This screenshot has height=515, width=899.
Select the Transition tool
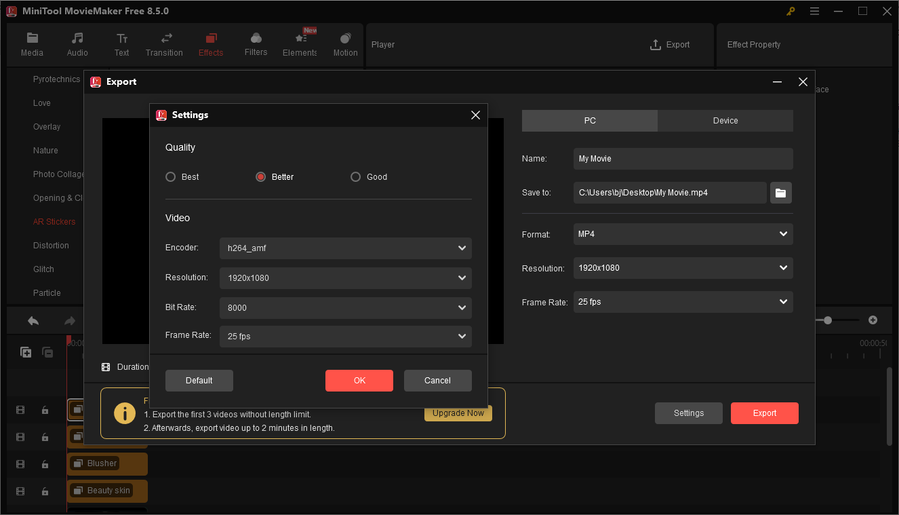pos(164,44)
